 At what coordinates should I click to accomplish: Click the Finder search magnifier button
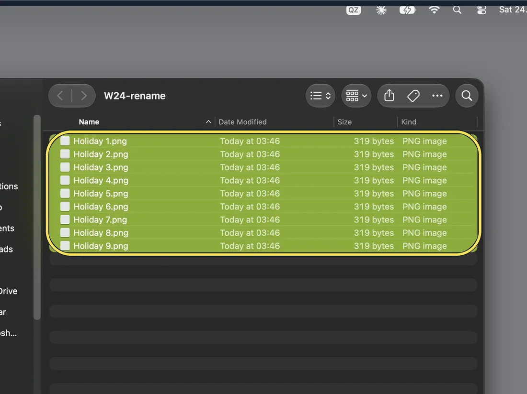click(x=467, y=96)
